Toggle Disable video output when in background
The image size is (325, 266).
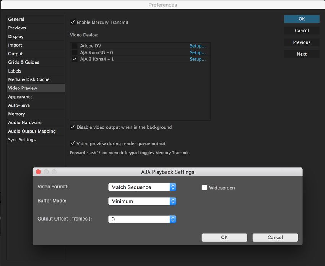click(x=73, y=127)
